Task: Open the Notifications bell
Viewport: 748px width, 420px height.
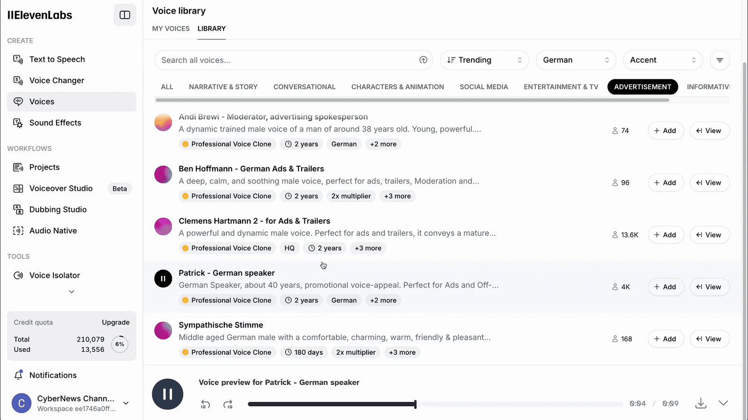Action: click(x=72, y=375)
